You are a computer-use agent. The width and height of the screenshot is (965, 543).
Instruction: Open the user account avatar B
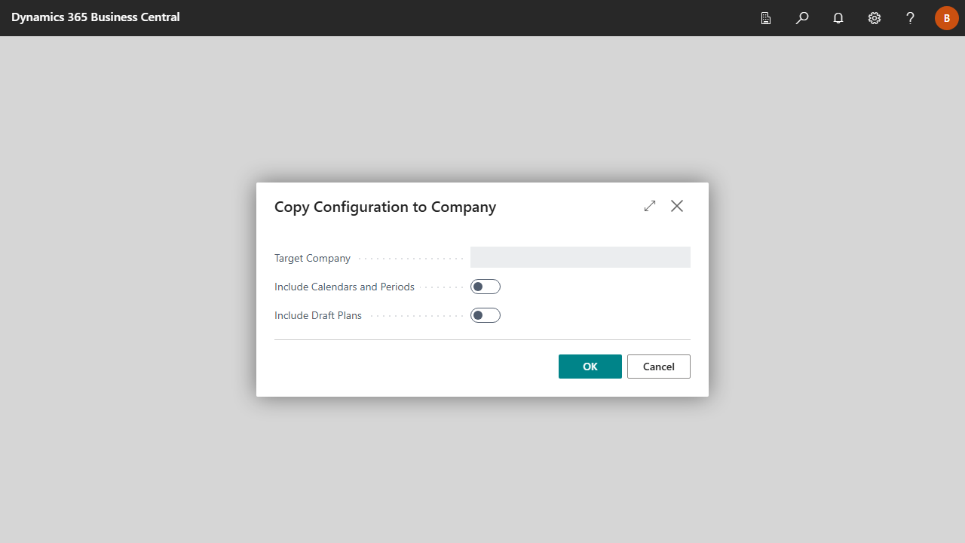[947, 18]
